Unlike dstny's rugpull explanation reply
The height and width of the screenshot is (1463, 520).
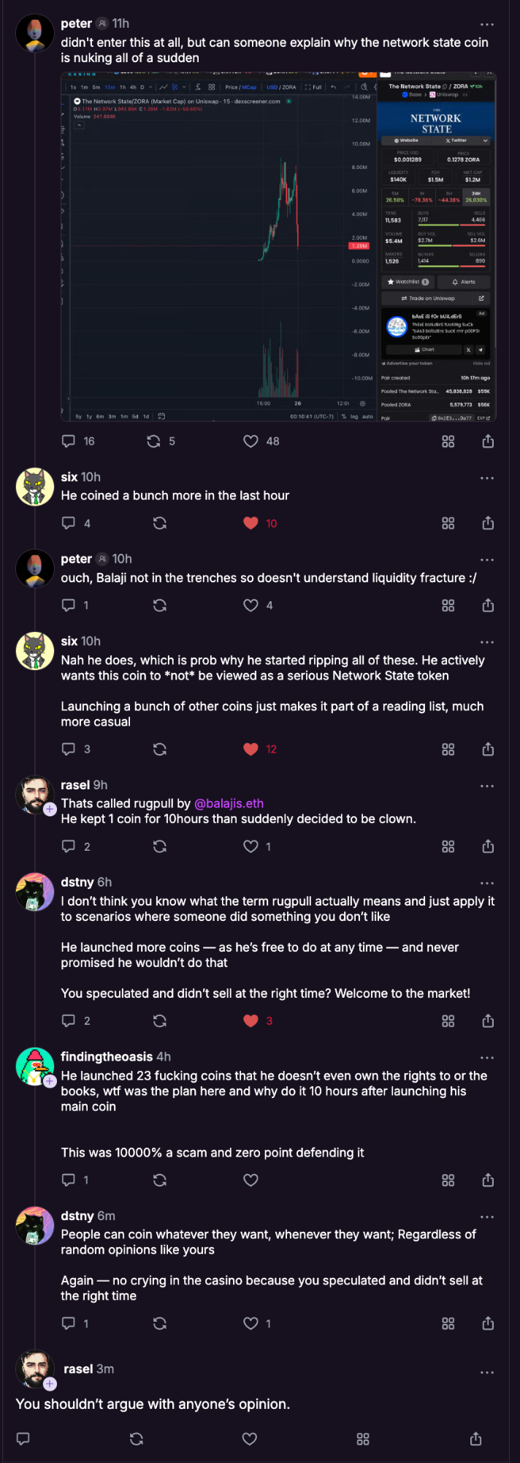point(251,1020)
